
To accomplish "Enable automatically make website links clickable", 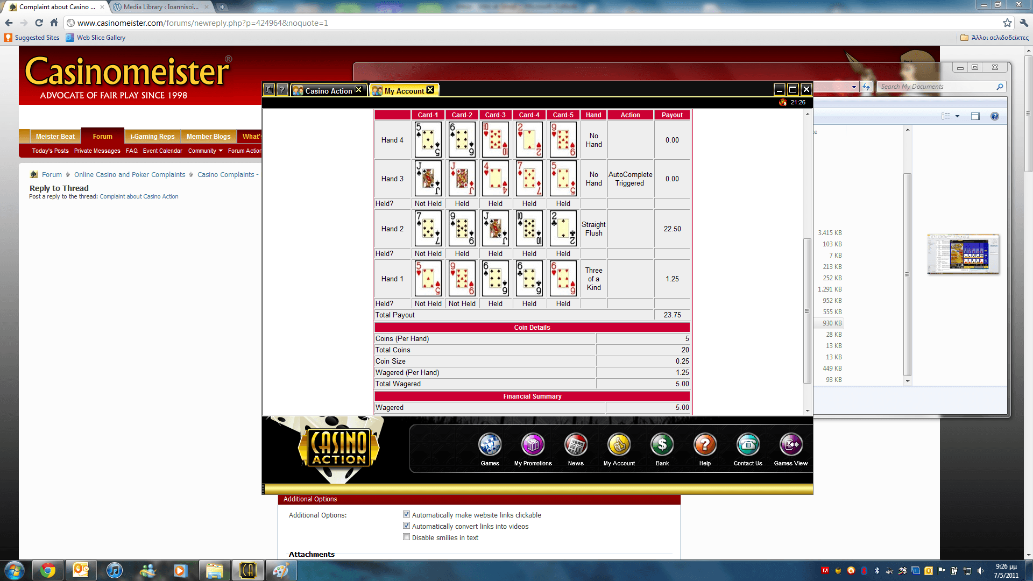I will (407, 514).
